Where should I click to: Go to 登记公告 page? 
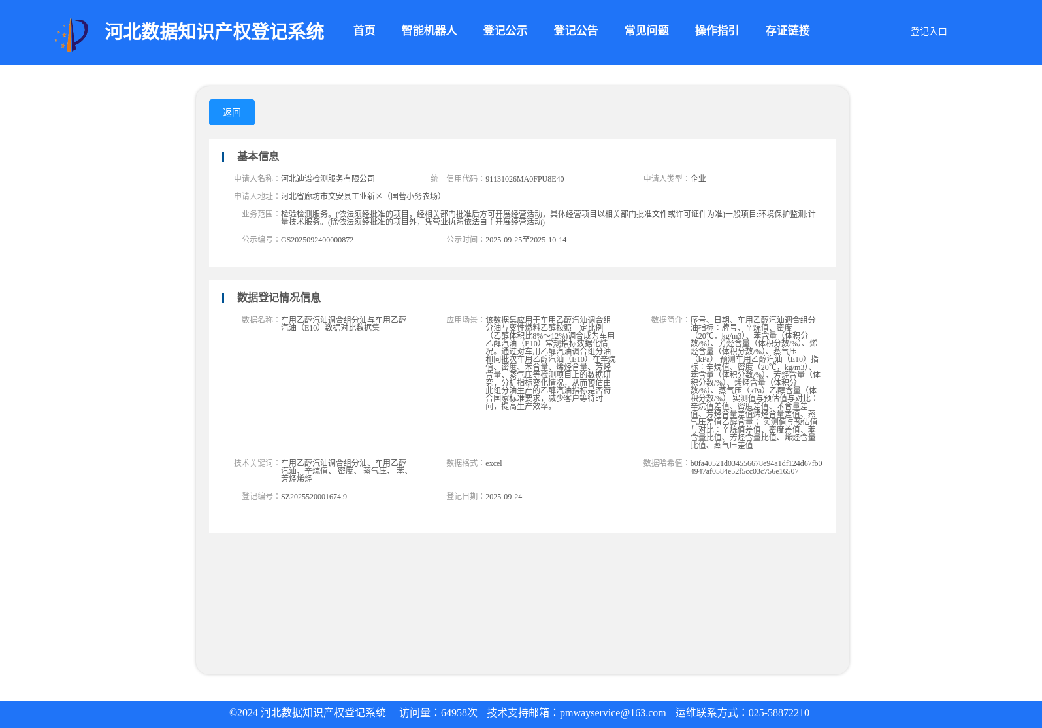(576, 31)
